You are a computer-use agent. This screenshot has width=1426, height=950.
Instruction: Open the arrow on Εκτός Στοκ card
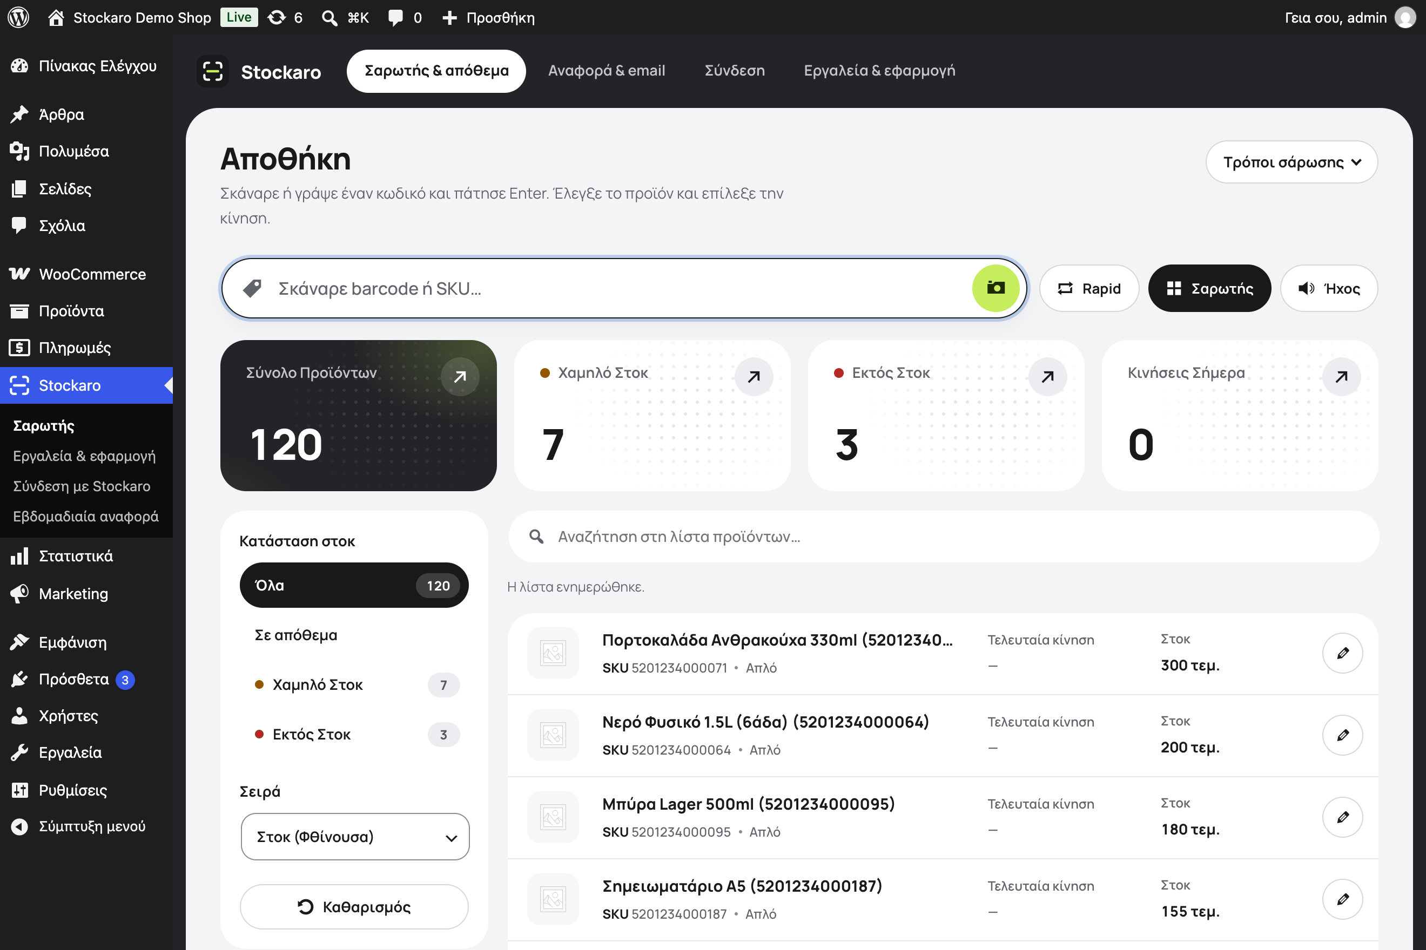pos(1048,377)
